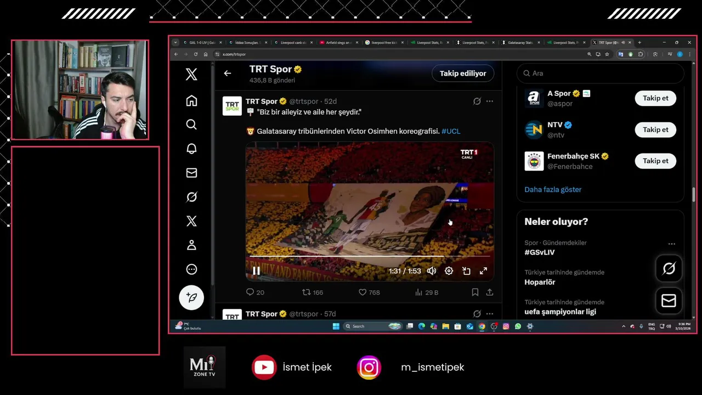Bookmark the Osimhen choreography tweet
The width and height of the screenshot is (702, 395).
tap(475, 292)
